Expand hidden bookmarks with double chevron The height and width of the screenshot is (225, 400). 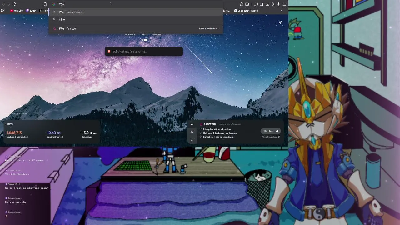point(282,11)
